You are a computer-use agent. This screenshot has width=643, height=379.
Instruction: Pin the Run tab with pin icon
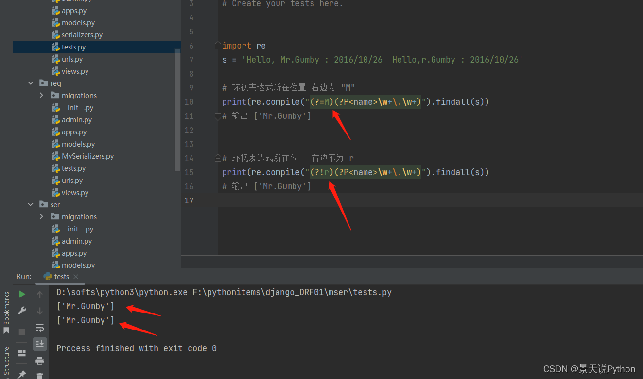[x=22, y=374]
